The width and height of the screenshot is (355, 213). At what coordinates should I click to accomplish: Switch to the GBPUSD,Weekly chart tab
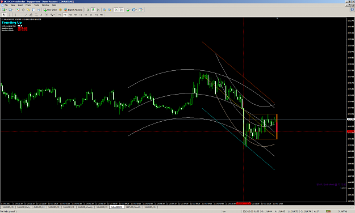133,207
